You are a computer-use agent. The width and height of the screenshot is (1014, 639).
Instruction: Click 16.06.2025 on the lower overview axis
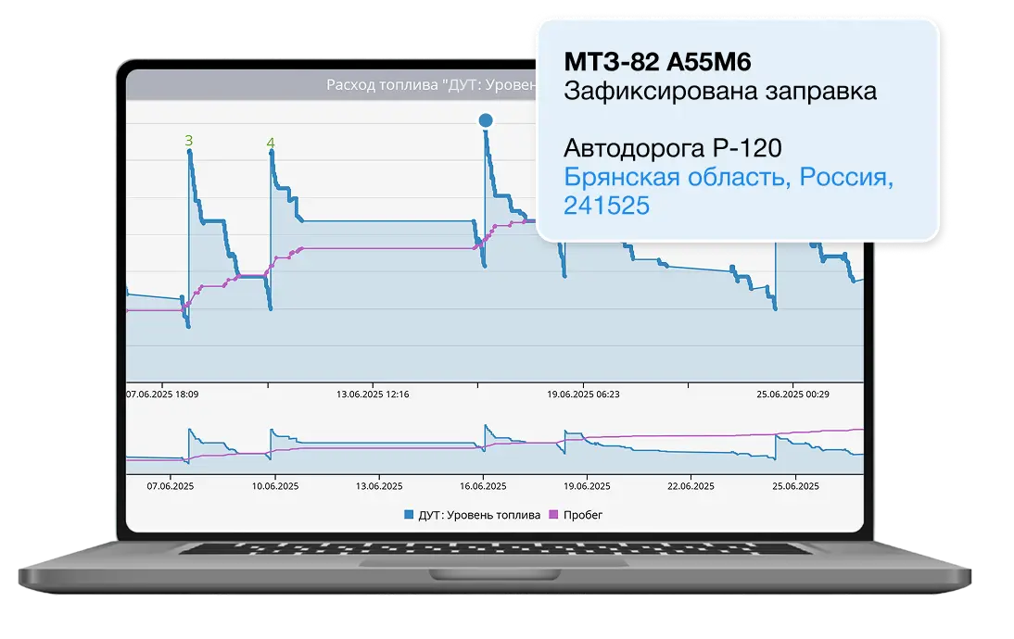point(486,485)
